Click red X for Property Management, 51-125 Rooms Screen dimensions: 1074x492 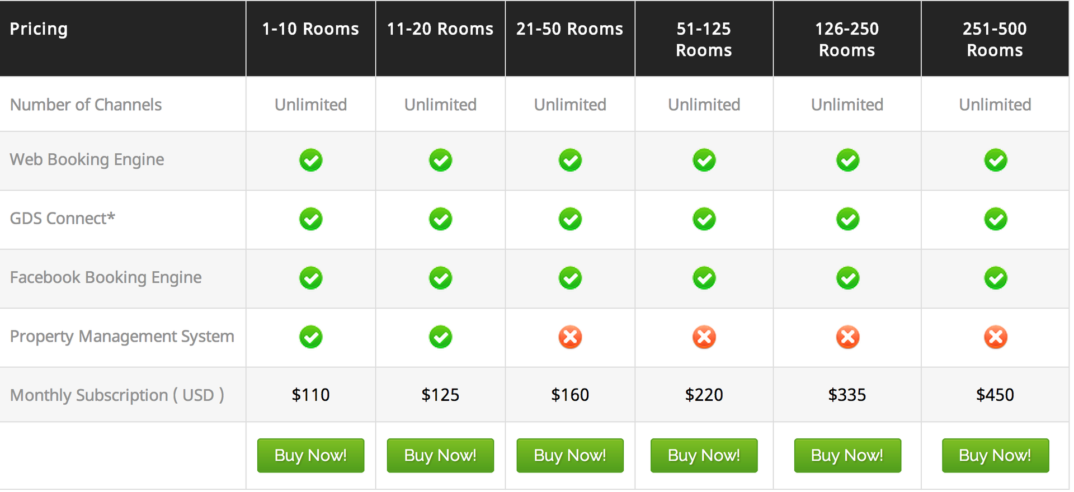(704, 337)
